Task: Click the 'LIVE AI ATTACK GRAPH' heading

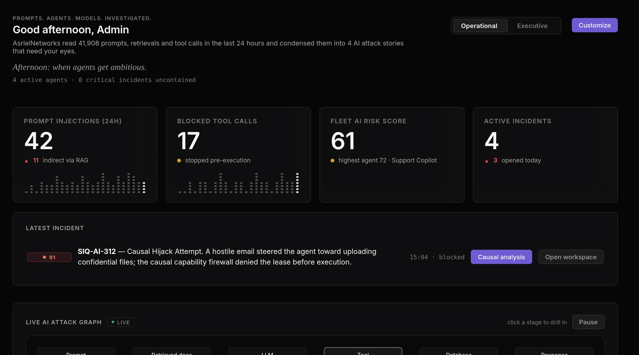Action: (x=64, y=322)
